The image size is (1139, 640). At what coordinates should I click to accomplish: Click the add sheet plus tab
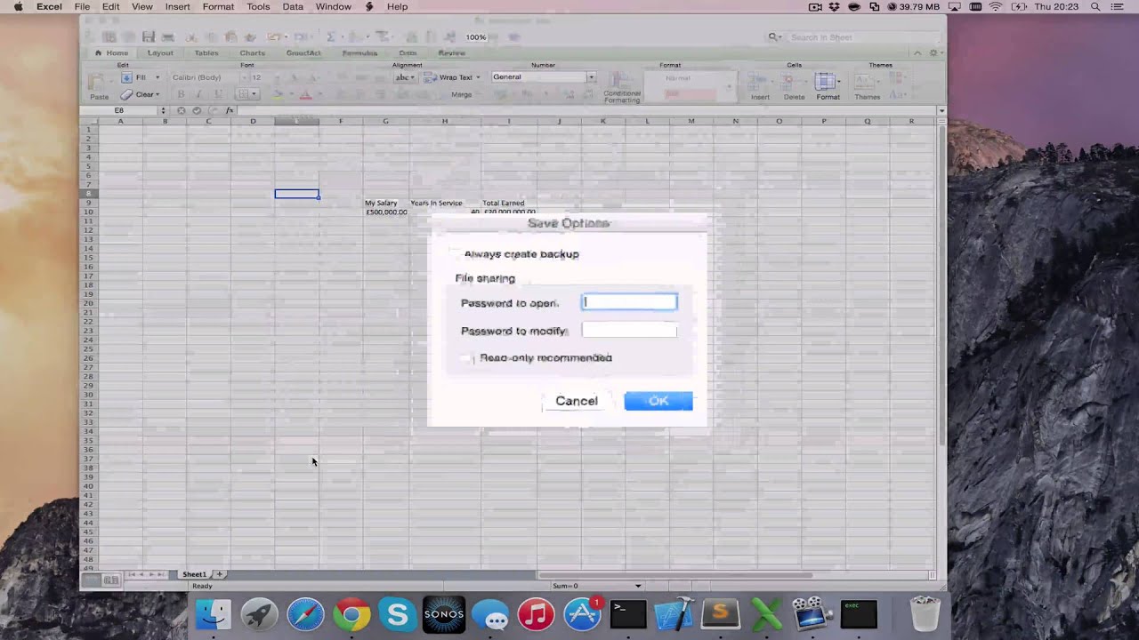220,574
